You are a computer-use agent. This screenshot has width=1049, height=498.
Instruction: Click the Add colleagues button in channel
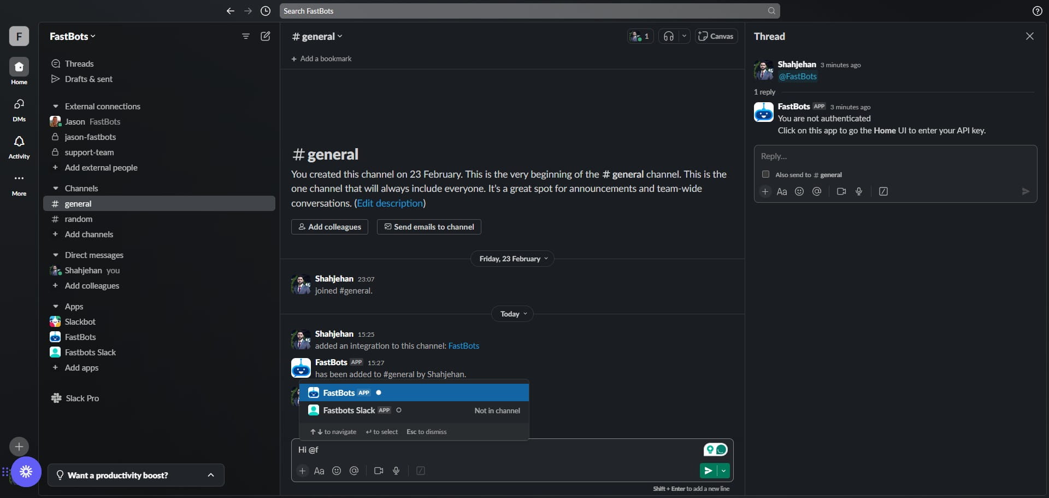(x=329, y=227)
